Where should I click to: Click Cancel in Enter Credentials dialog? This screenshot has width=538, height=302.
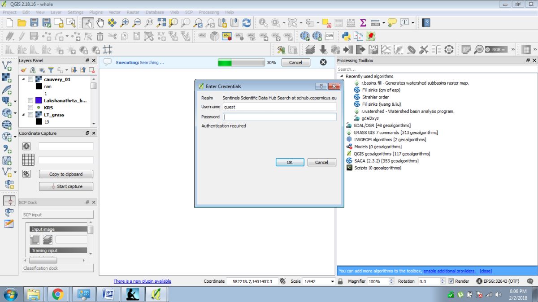[321, 162]
